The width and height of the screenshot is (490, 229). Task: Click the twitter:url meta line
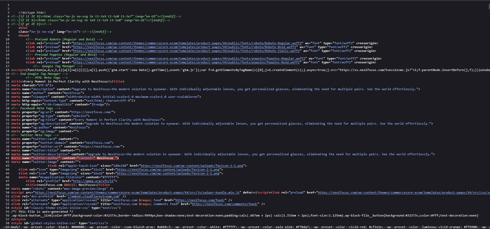pyautogui.click(x=68, y=147)
